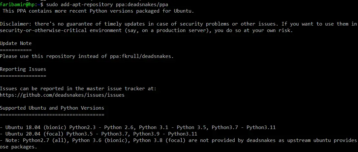Click the line starting 'security-or-otherwise-critical environment'
The height and width of the screenshot is (152, 358).
tap(146, 30)
